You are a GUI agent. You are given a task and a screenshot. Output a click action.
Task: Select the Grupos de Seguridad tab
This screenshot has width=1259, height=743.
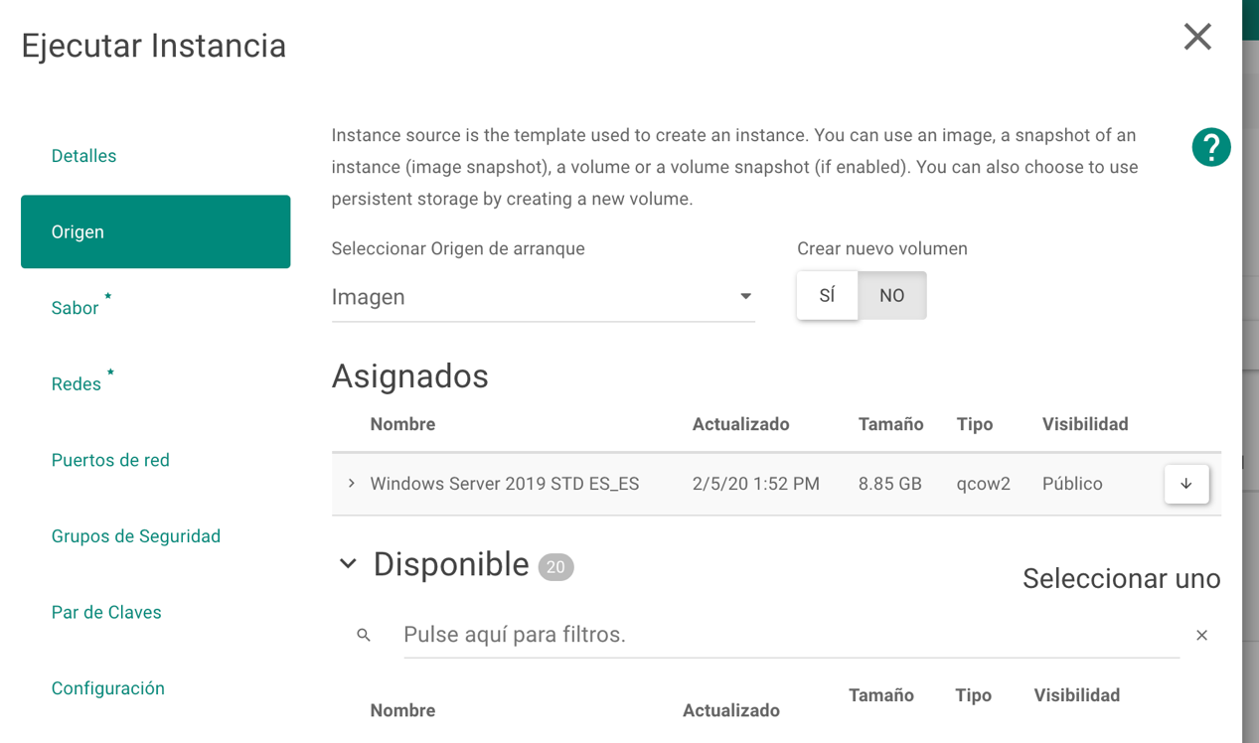(135, 535)
